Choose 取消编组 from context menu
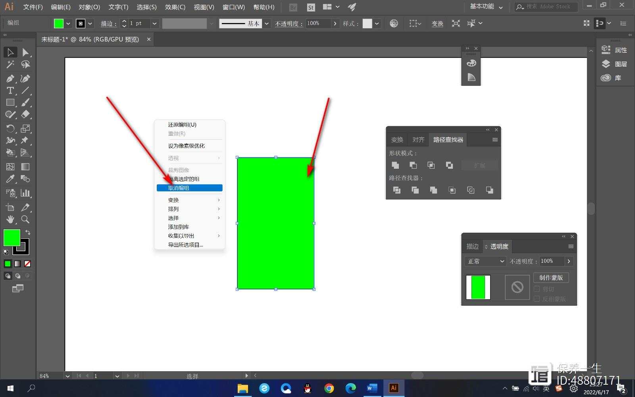The image size is (635, 397). [x=189, y=188]
